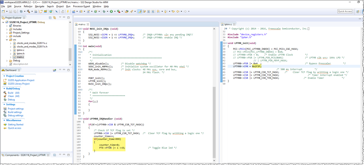The image size is (364, 165).
Task: Collapse the S32K116_Project_LPTMR project node
Action: 3,22
